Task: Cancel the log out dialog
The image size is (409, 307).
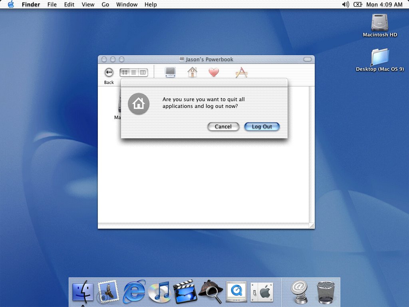Action: click(x=223, y=127)
